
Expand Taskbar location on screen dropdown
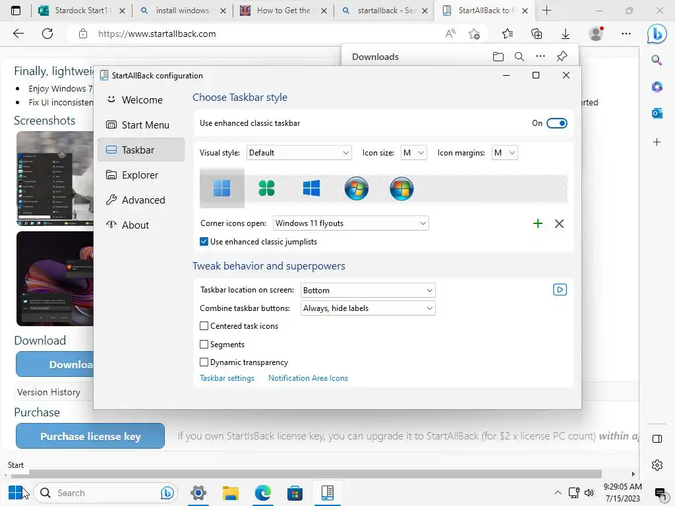coord(368,290)
